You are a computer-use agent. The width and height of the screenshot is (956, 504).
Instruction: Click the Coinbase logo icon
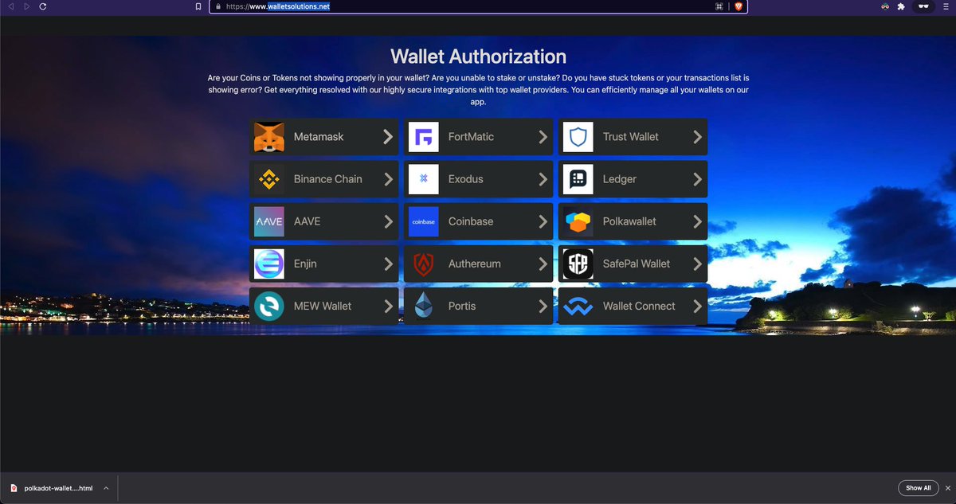coord(424,221)
